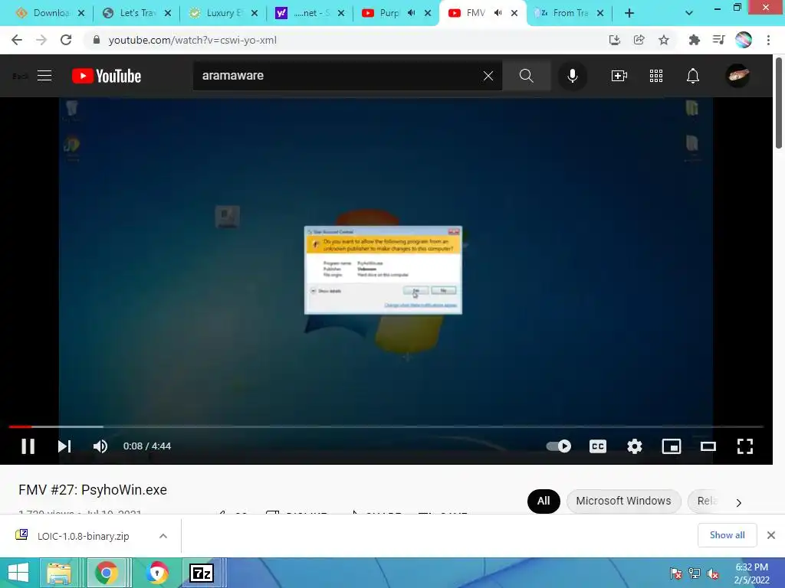Click the URL address bar
This screenshot has width=785, height=588.
pos(346,40)
